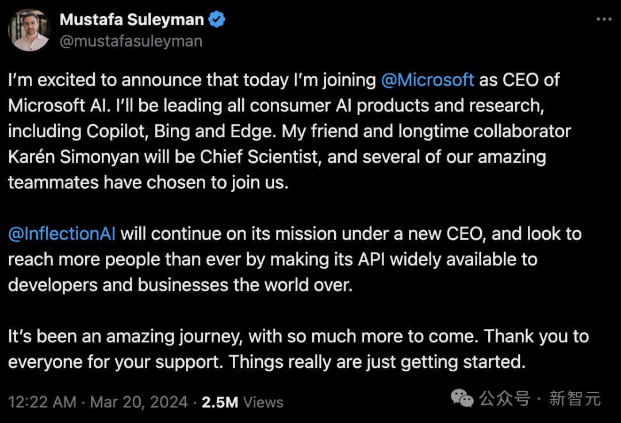The width and height of the screenshot is (621, 423).
Task: Open the more options three-dot menu
Action: 603,20
